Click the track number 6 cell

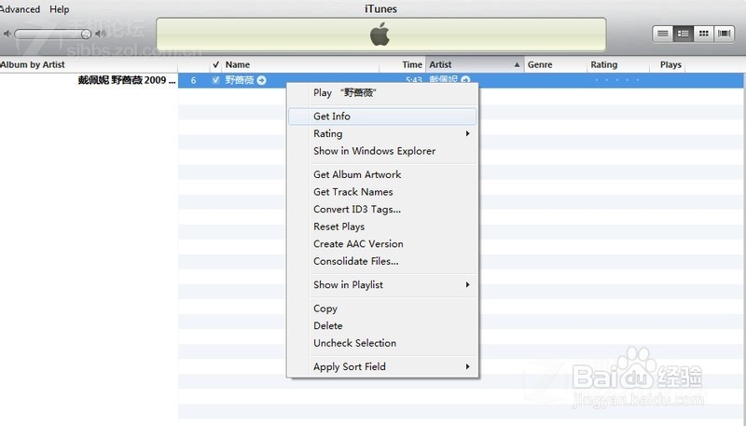[193, 80]
